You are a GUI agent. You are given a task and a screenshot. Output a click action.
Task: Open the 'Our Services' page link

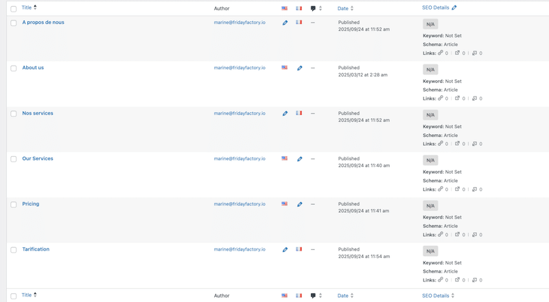pyautogui.click(x=38, y=159)
